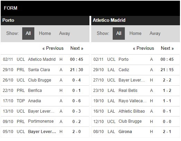Click the Atletico Madrid team header
The height and width of the screenshot is (141, 181).
click(x=136, y=20)
